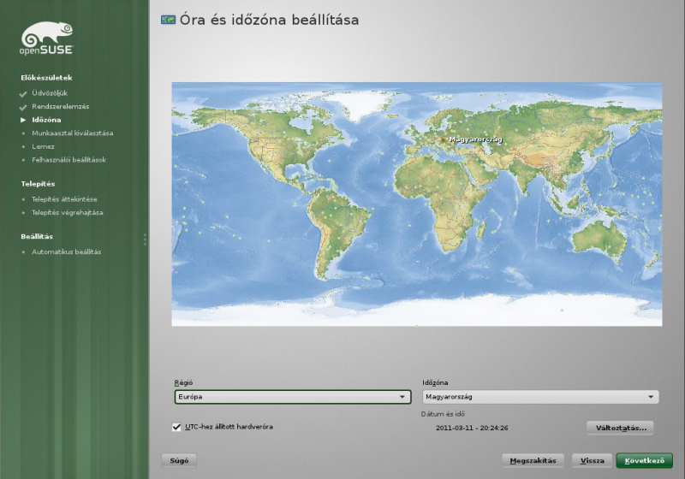Open the Időzóna dropdown showing Magyarország

[539, 397]
